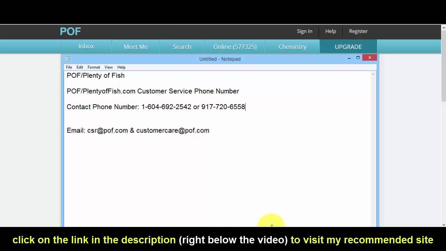
Task: Open Notepad's Format menu
Action: (x=94, y=67)
